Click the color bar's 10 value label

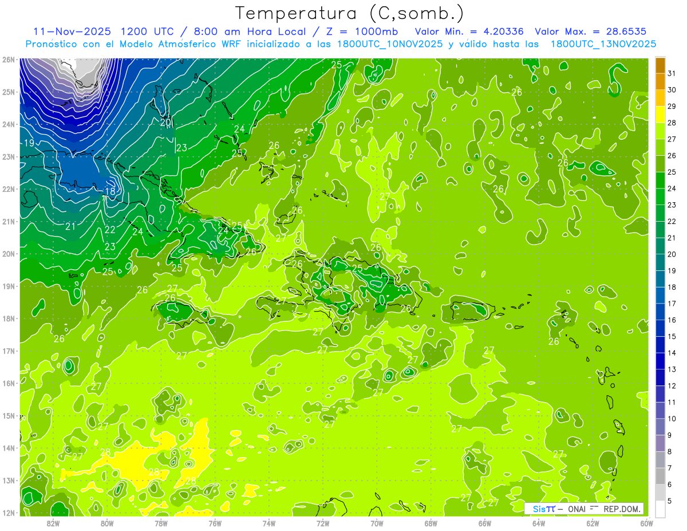point(672,419)
